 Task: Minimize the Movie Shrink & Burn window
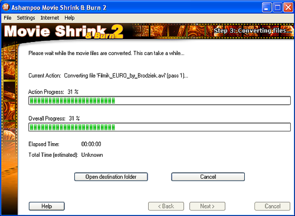point(267,8)
